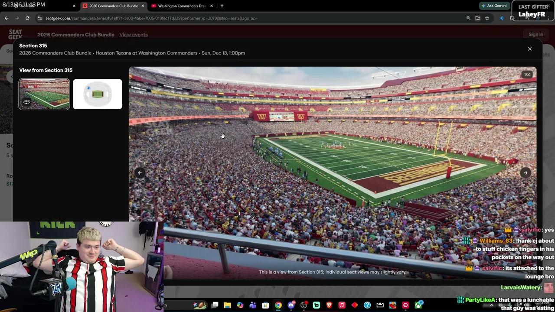Open the View events link

click(134, 35)
